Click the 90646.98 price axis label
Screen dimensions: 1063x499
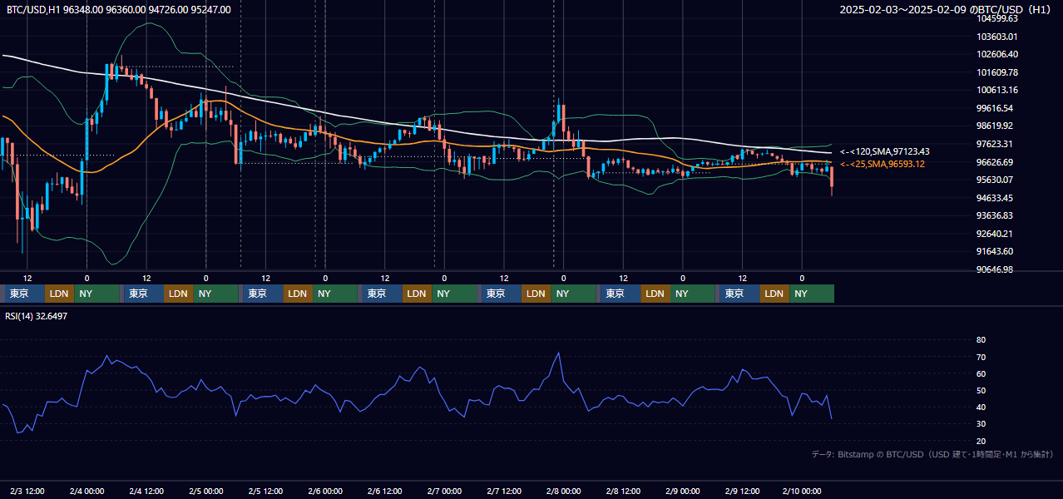pyautogui.click(x=995, y=269)
